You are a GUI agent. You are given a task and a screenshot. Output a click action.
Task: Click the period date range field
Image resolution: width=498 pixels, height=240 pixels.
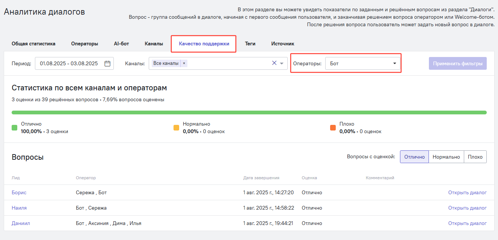pos(69,64)
